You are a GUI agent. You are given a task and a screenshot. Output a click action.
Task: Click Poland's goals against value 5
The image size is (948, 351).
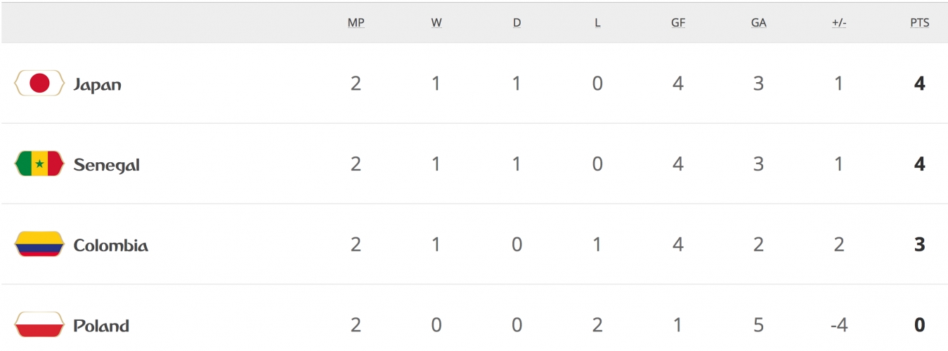tap(758, 325)
